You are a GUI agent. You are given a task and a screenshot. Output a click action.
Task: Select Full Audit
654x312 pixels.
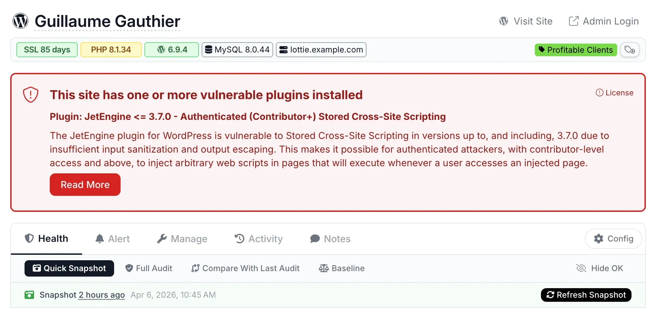point(149,268)
